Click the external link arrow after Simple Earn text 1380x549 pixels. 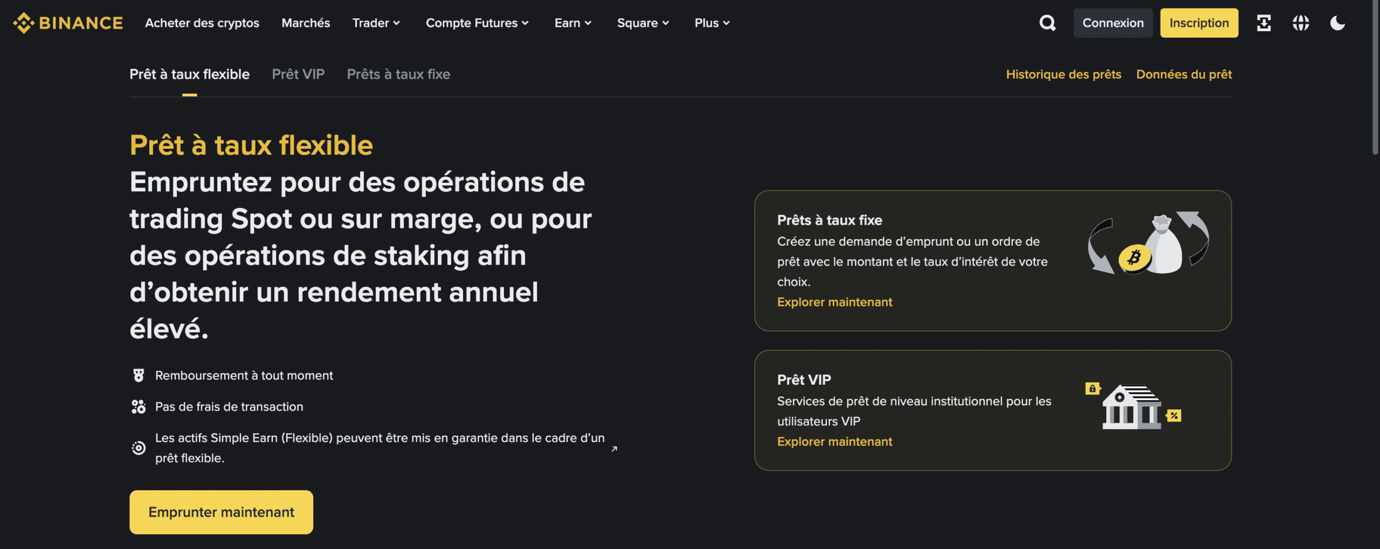pyautogui.click(x=614, y=449)
